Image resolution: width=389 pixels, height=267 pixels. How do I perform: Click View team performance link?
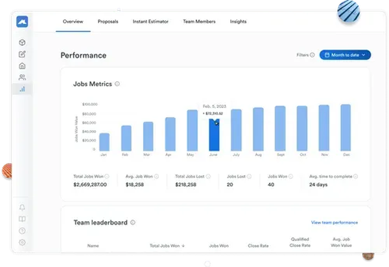[334, 222]
